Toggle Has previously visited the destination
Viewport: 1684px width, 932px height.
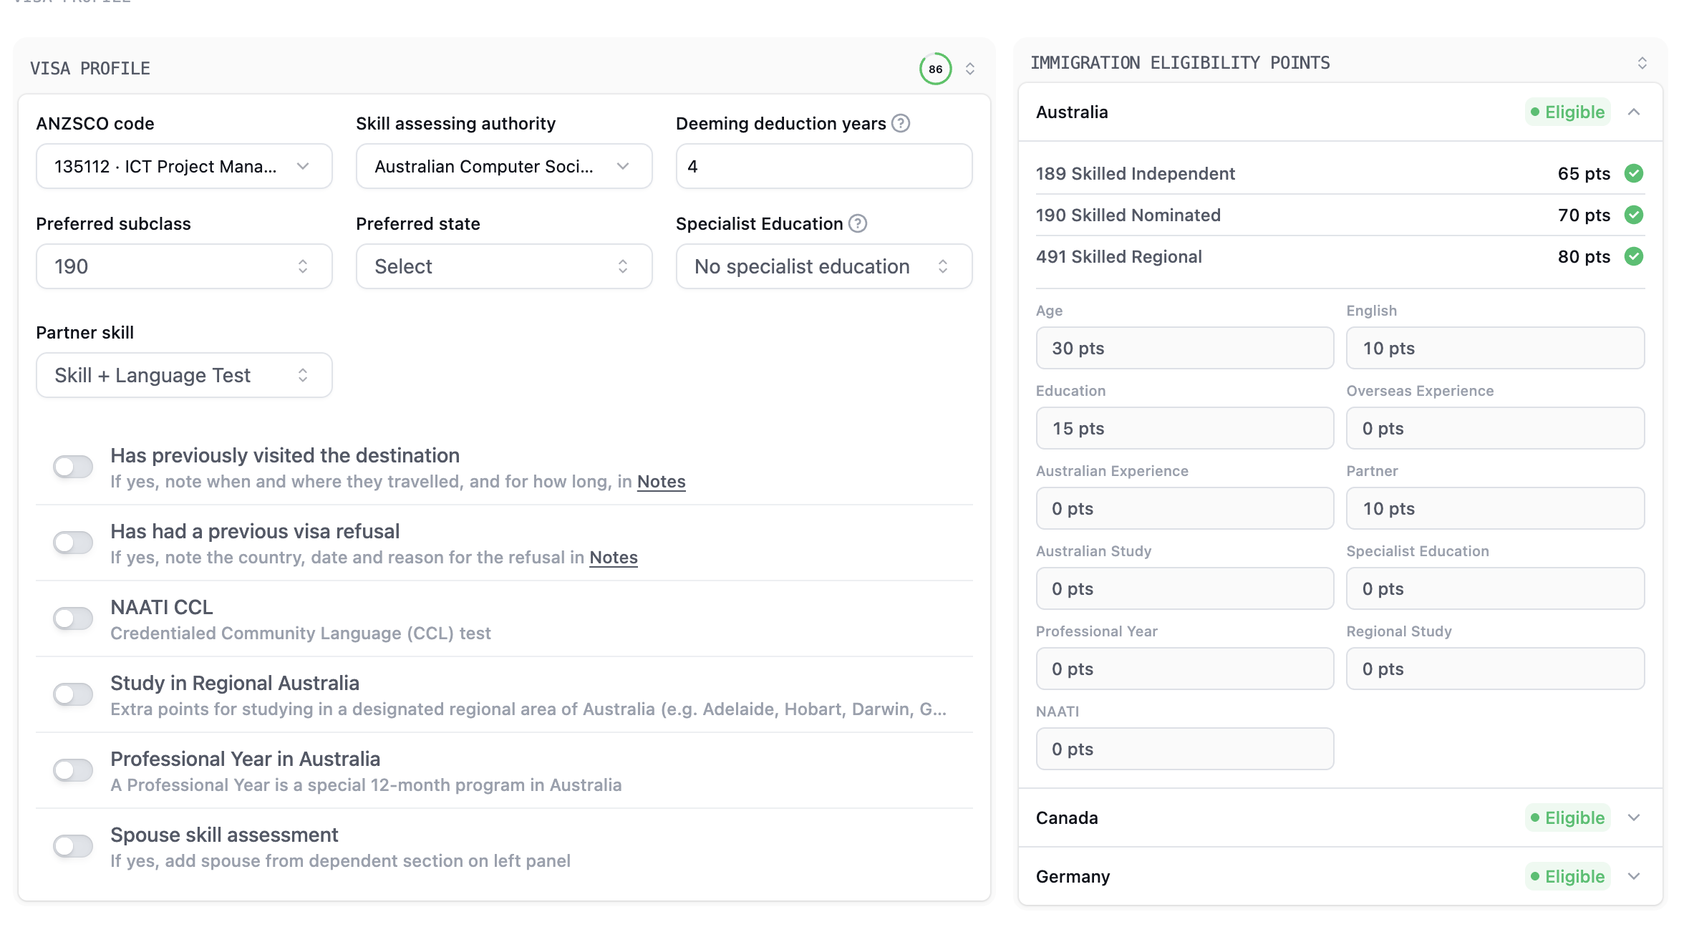pyautogui.click(x=73, y=467)
